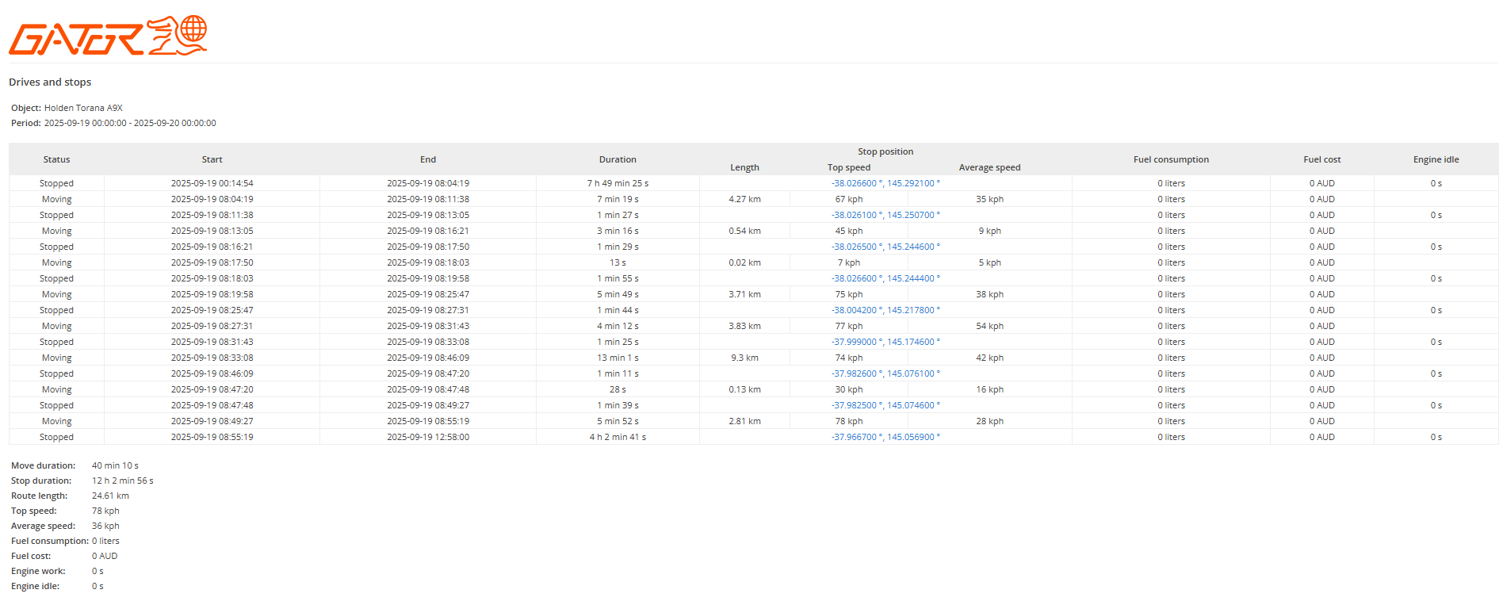The image size is (1503, 605).
Task: Select the Engine idle column header
Action: [x=1435, y=159]
